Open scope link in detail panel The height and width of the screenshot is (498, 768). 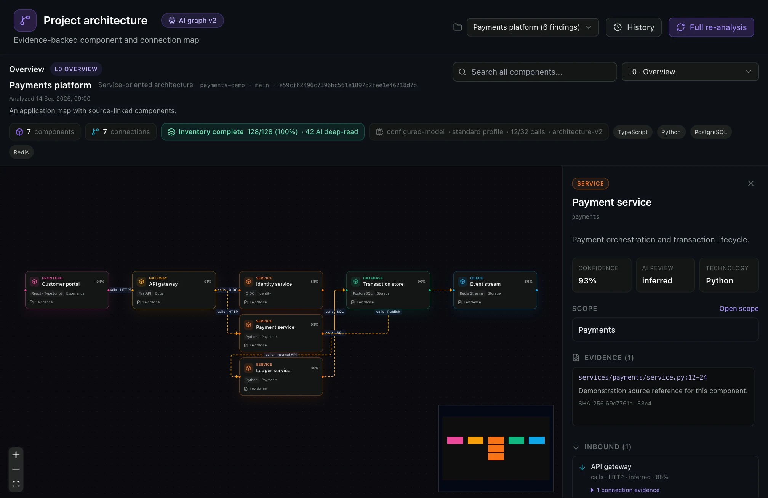tap(739, 309)
